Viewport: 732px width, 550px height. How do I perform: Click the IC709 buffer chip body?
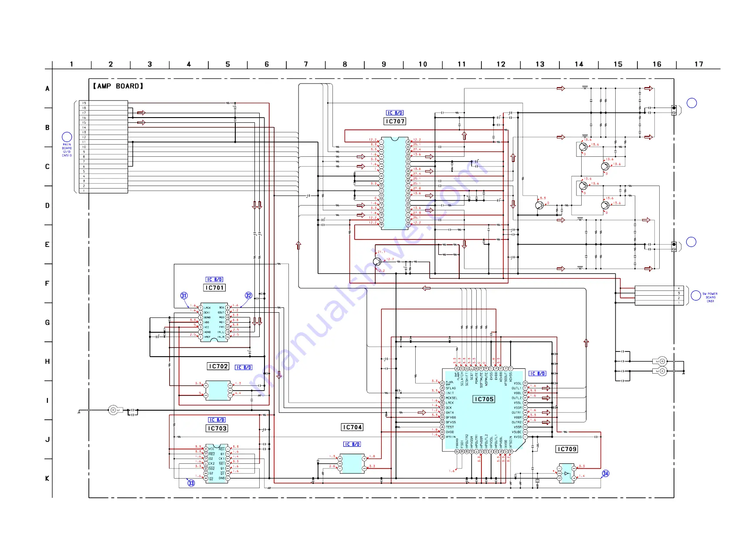566,473
